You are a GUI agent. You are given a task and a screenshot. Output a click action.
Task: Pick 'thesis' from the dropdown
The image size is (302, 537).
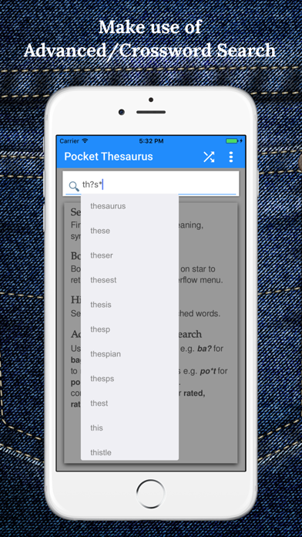click(129, 305)
